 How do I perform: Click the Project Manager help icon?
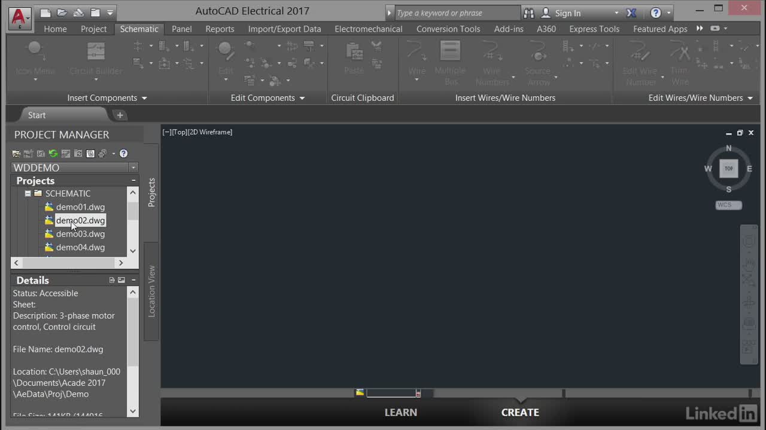(123, 153)
